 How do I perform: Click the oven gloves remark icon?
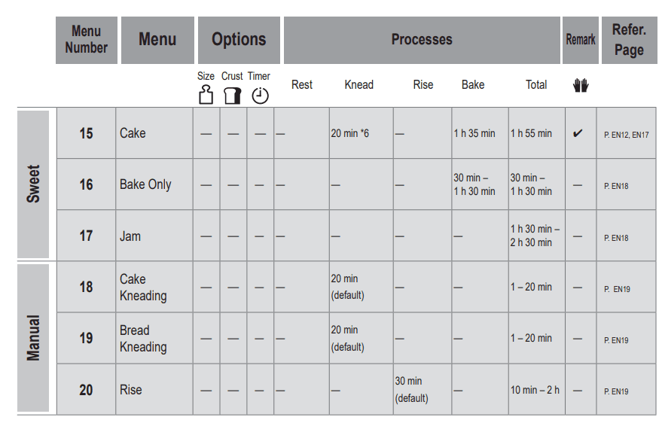(580, 86)
